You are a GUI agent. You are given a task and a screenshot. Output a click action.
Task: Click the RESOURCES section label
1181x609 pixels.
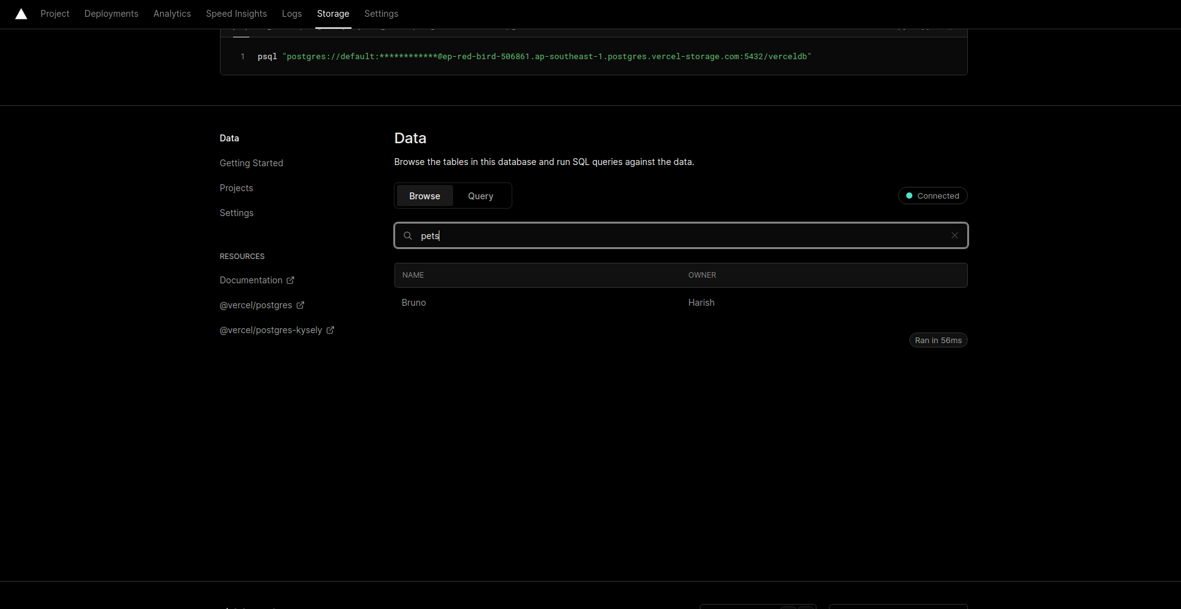[x=242, y=257]
